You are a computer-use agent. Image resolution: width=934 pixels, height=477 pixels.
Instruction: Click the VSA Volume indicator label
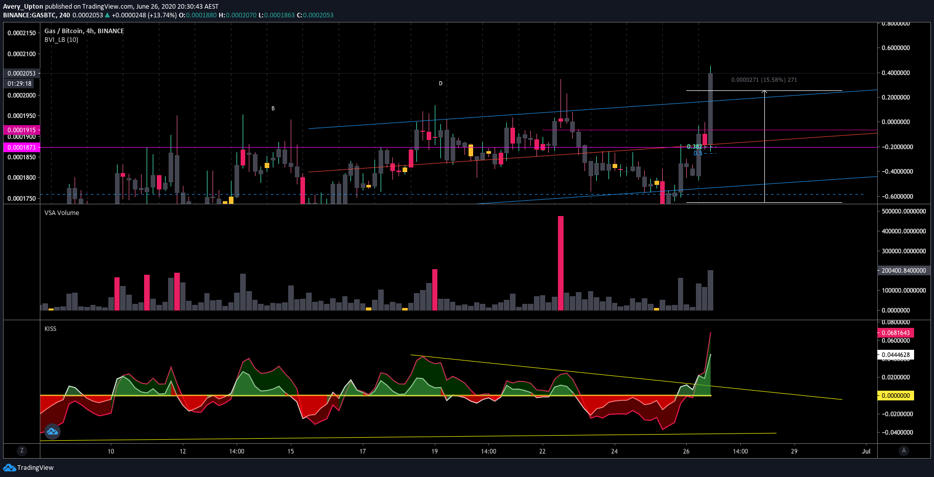62,212
